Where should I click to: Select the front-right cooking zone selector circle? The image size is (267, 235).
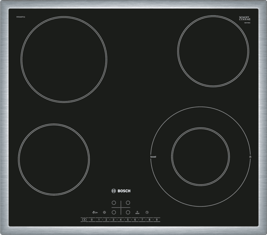(128, 212)
